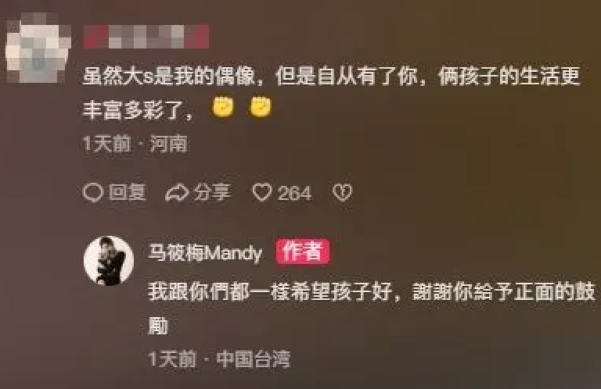Click the second fist emoji in comment
The image size is (601, 389).
click(261, 107)
